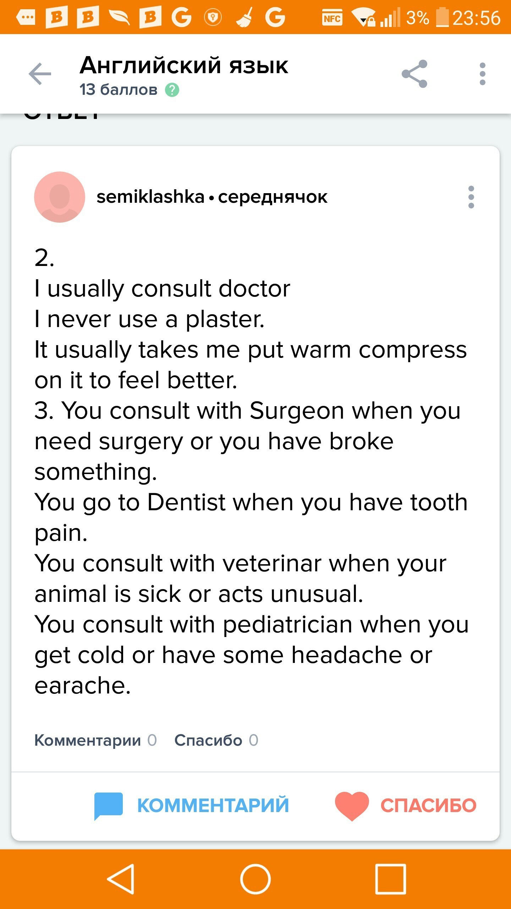Tap the green question mark help icon
The width and height of the screenshot is (511, 909).
click(172, 90)
